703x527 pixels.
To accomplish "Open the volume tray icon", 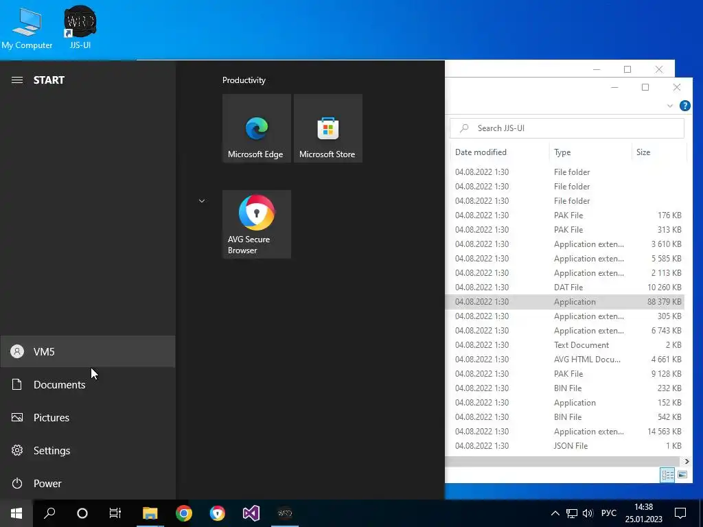I will [x=588, y=513].
